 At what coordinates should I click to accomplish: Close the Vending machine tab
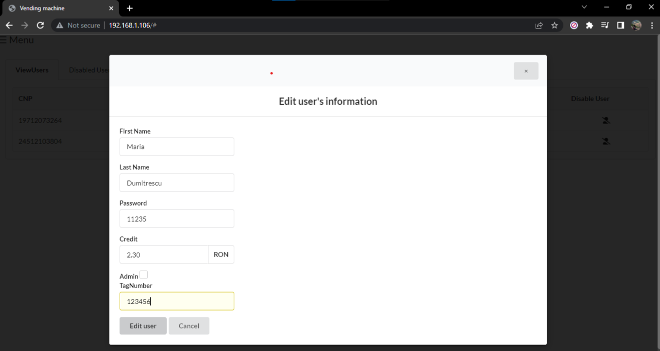(x=111, y=8)
